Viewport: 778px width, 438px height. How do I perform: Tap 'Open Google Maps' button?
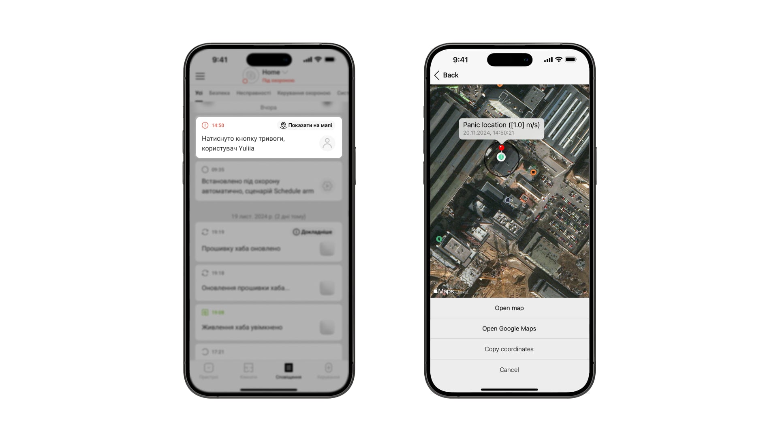click(x=509, y=328)
